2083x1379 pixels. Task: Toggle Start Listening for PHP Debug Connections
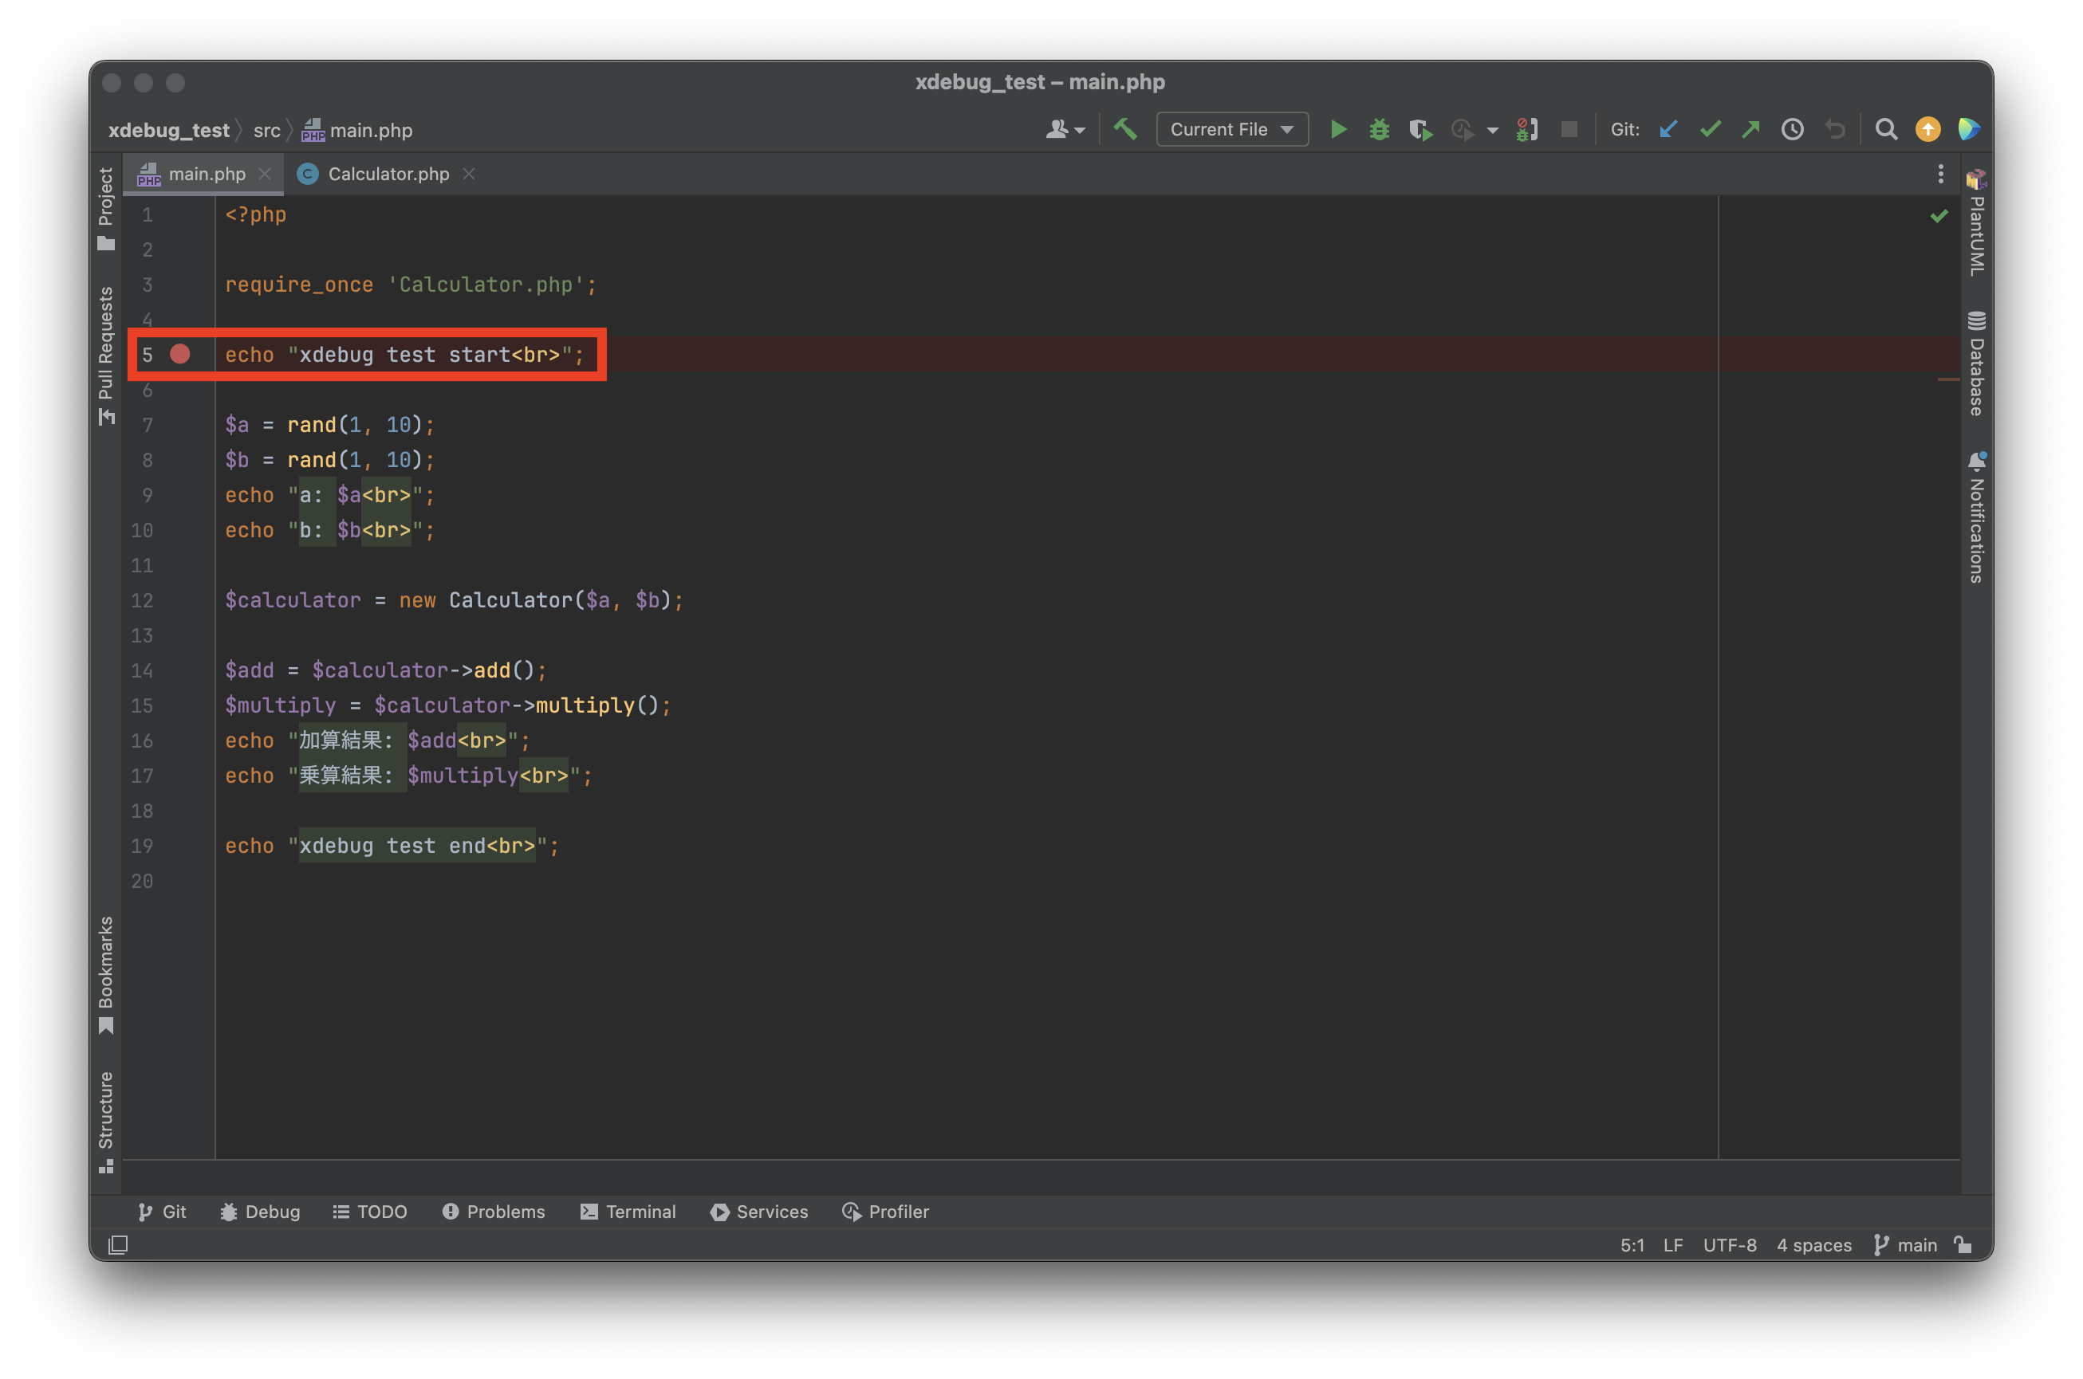(x=1527, y=130)
